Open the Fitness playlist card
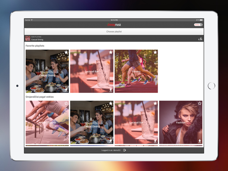This screenshot has height=171, width=228. 136,71
